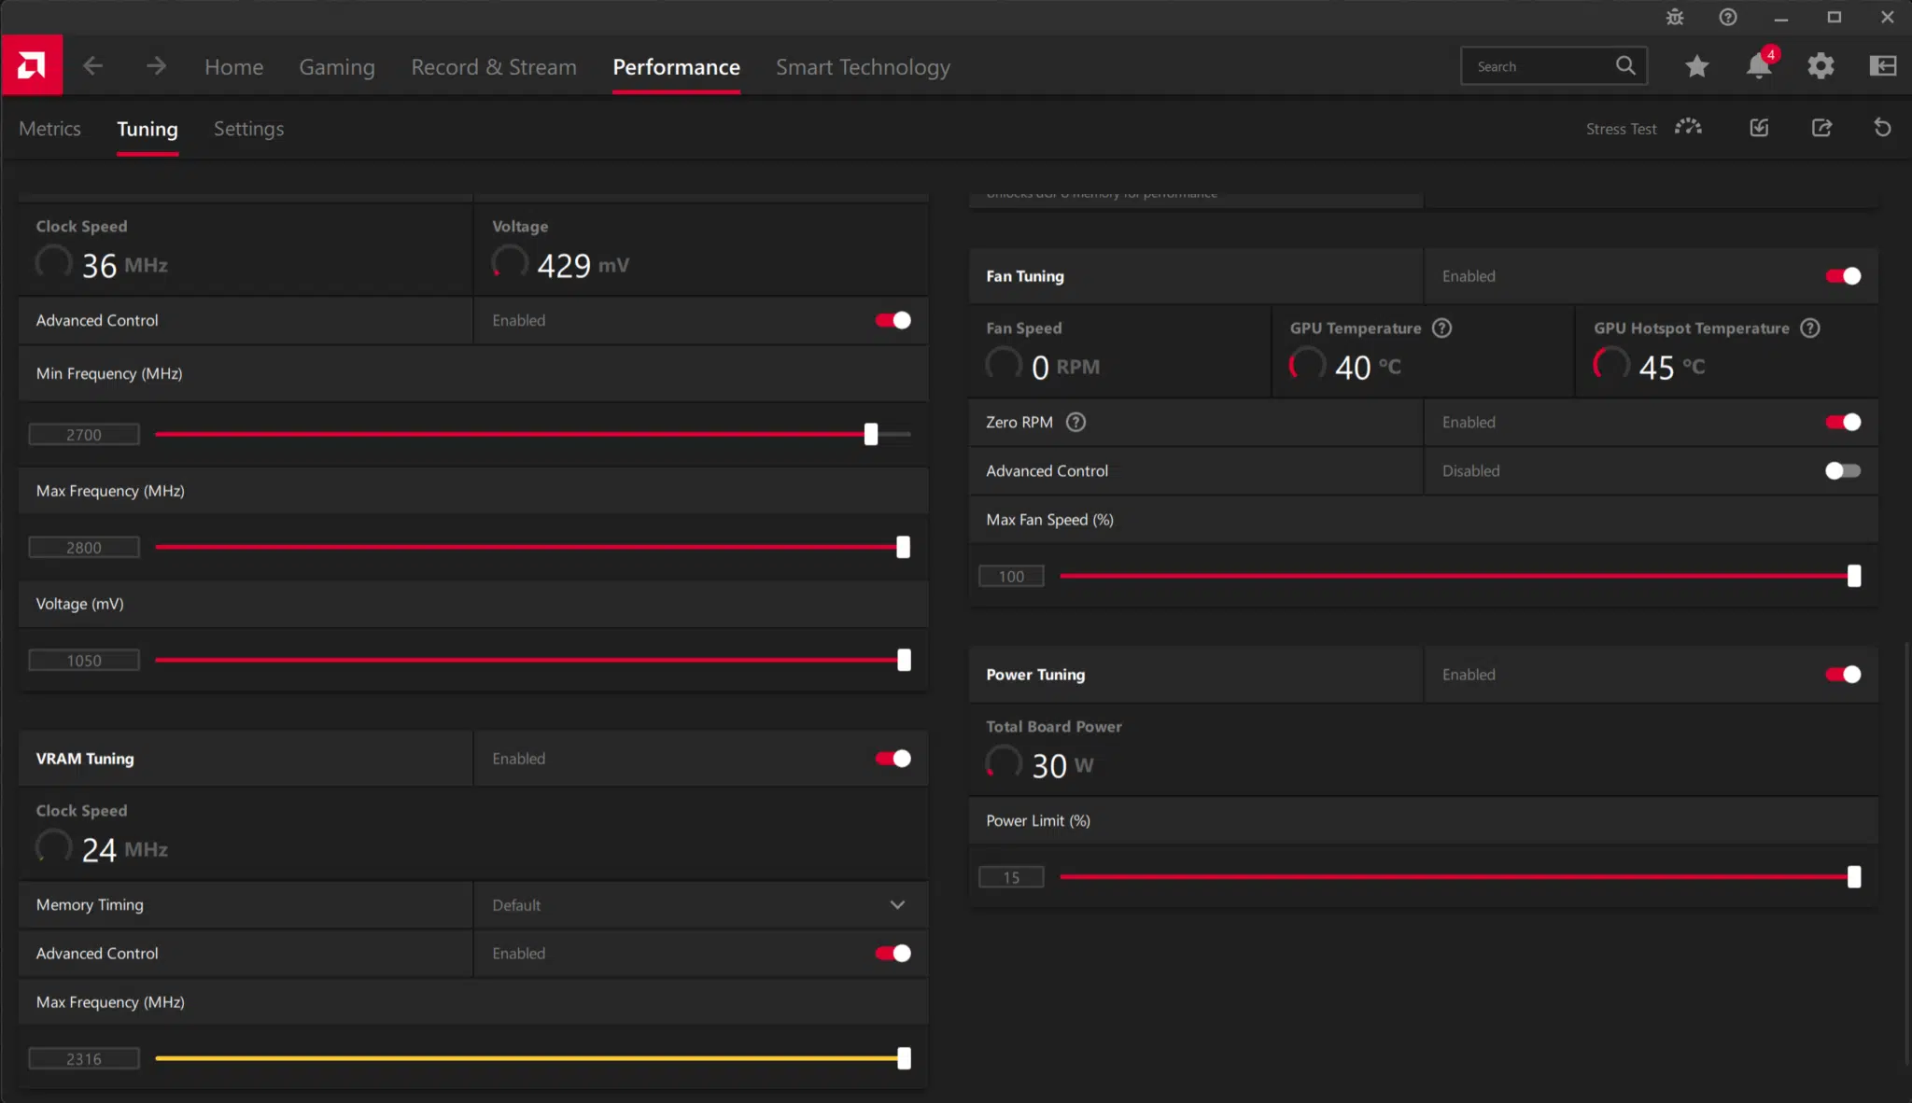Turn off the Fan Tuning toggle
The width and height of the screenshot is (1912, 1103).
coord(1843,276)
